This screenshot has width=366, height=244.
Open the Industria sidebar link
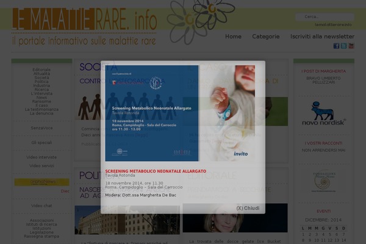click(x=41, y=85)
